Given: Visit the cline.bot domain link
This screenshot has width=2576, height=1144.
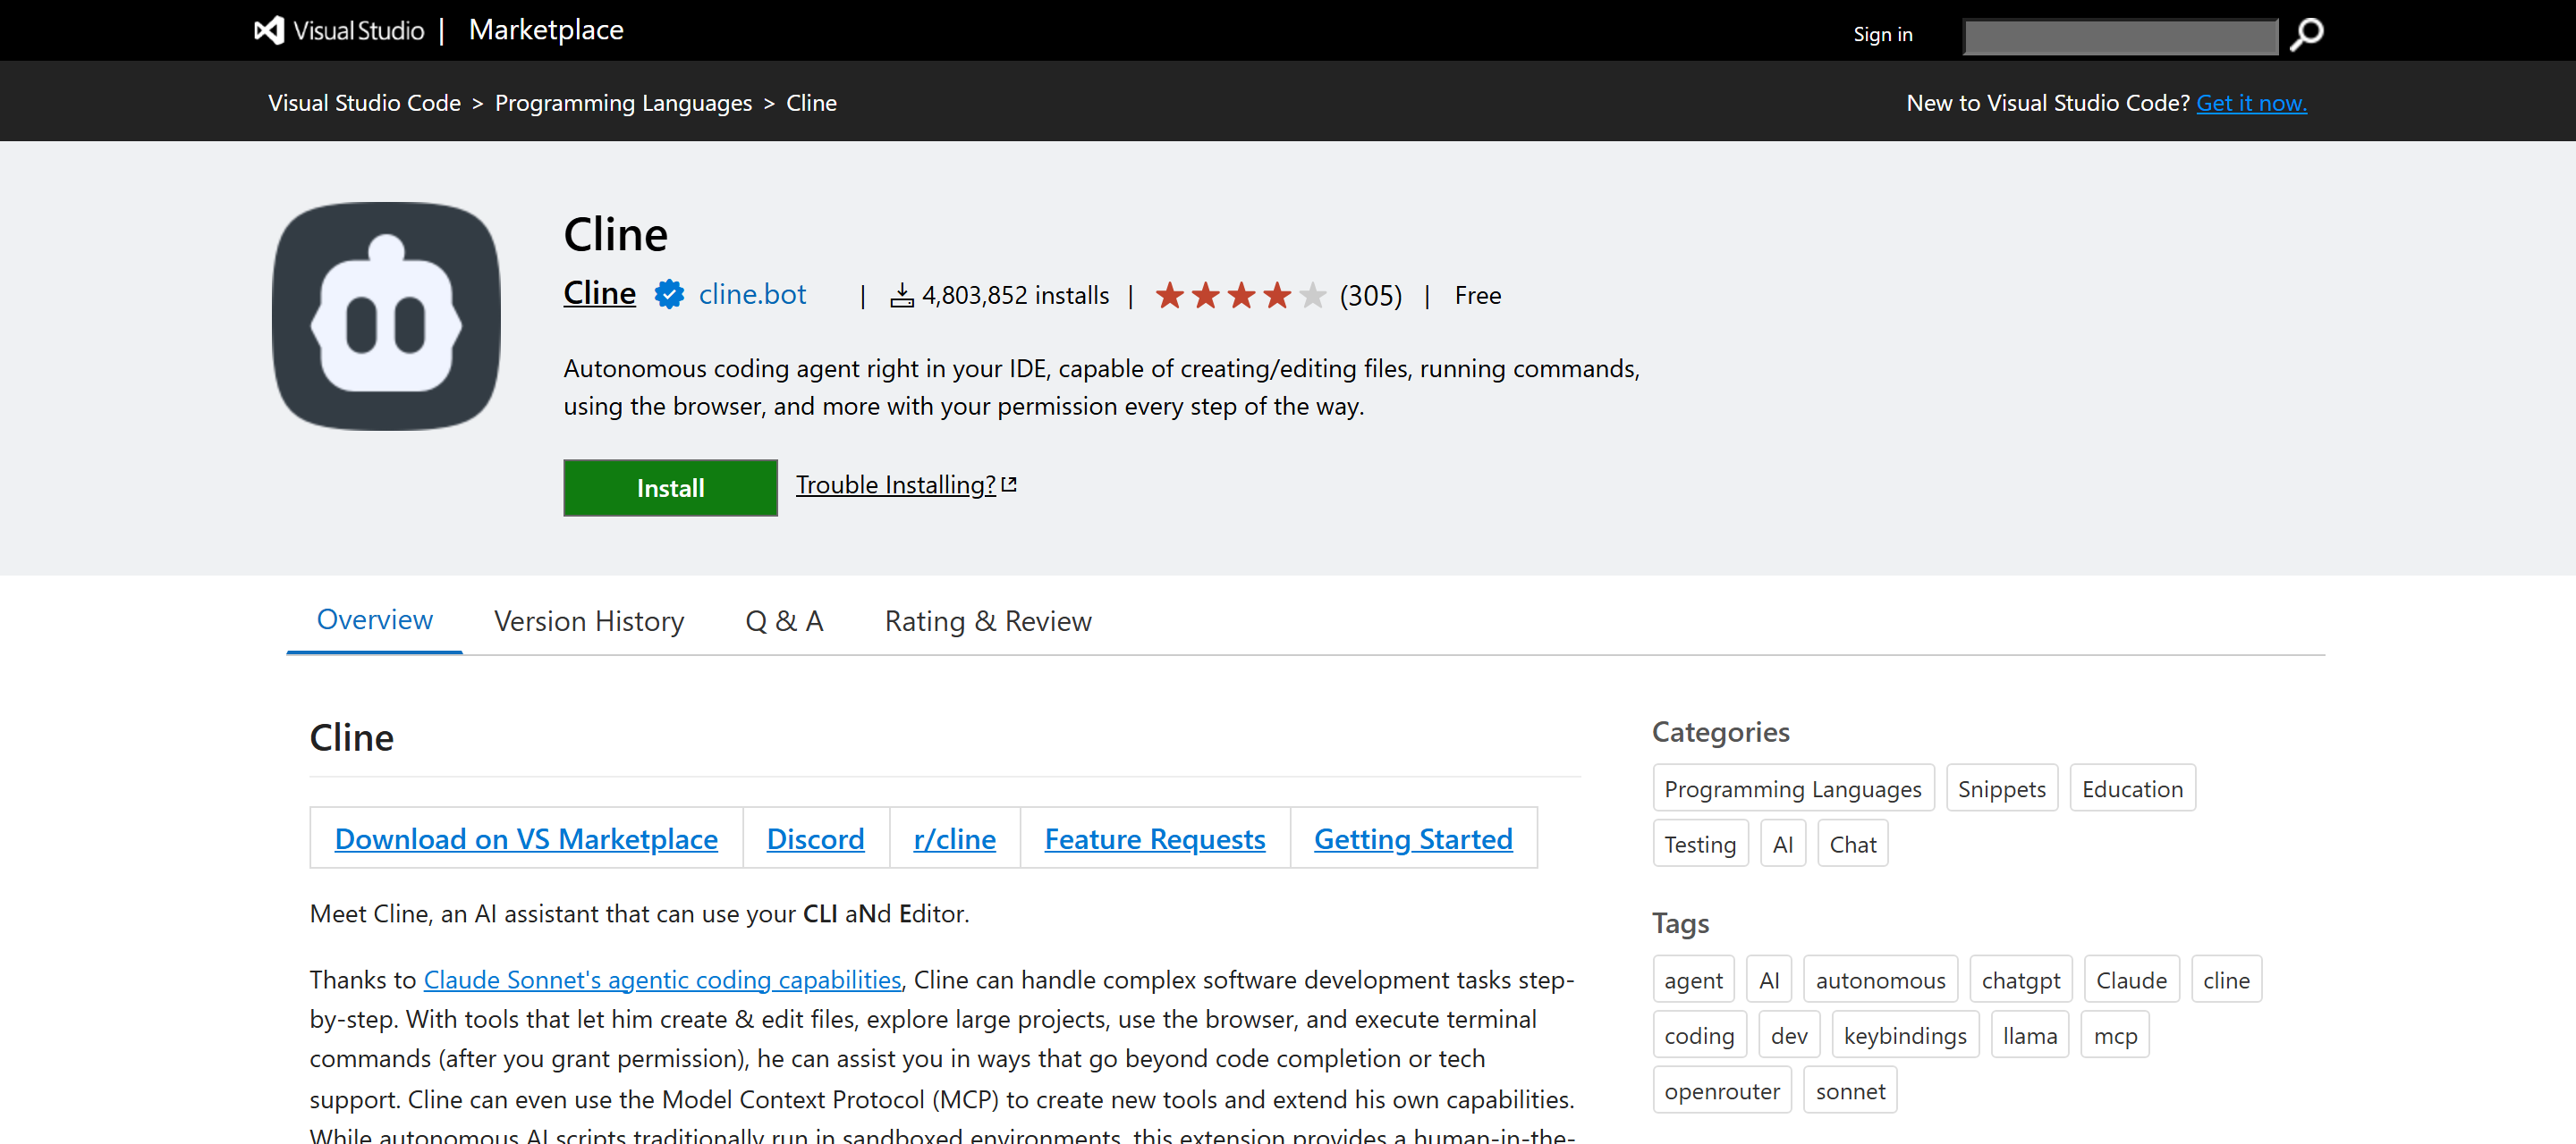Looking at the screenshot, I should point(752,295).
